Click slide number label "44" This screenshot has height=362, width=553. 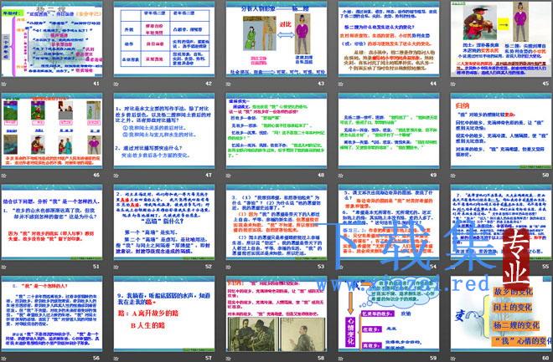[x=433, y=84]
